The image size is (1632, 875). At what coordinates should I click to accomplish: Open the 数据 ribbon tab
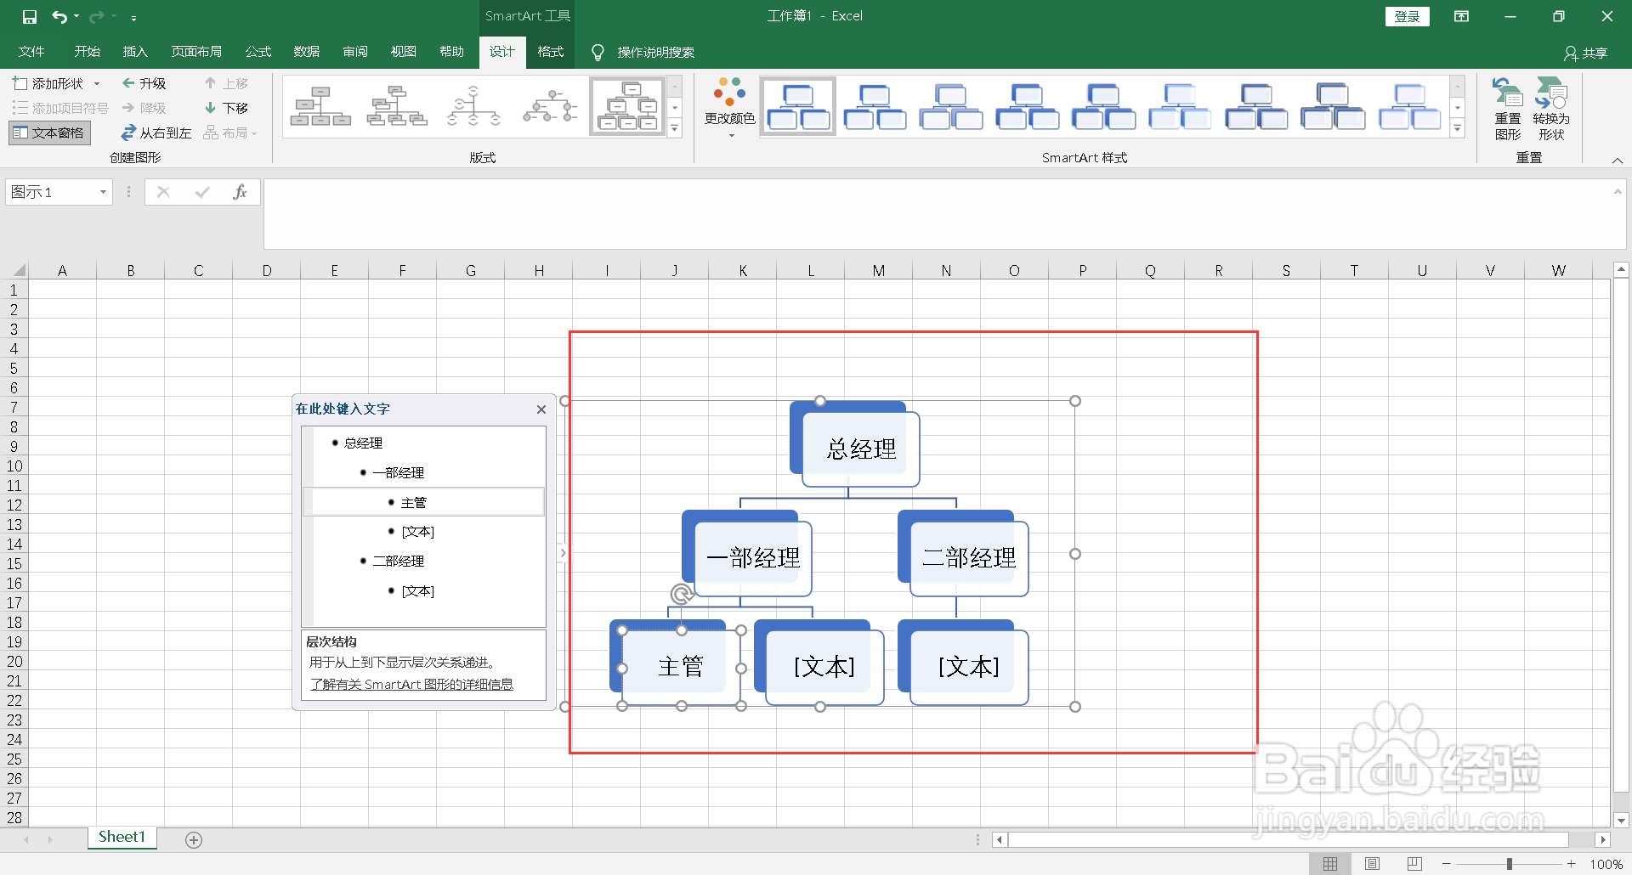307,52
